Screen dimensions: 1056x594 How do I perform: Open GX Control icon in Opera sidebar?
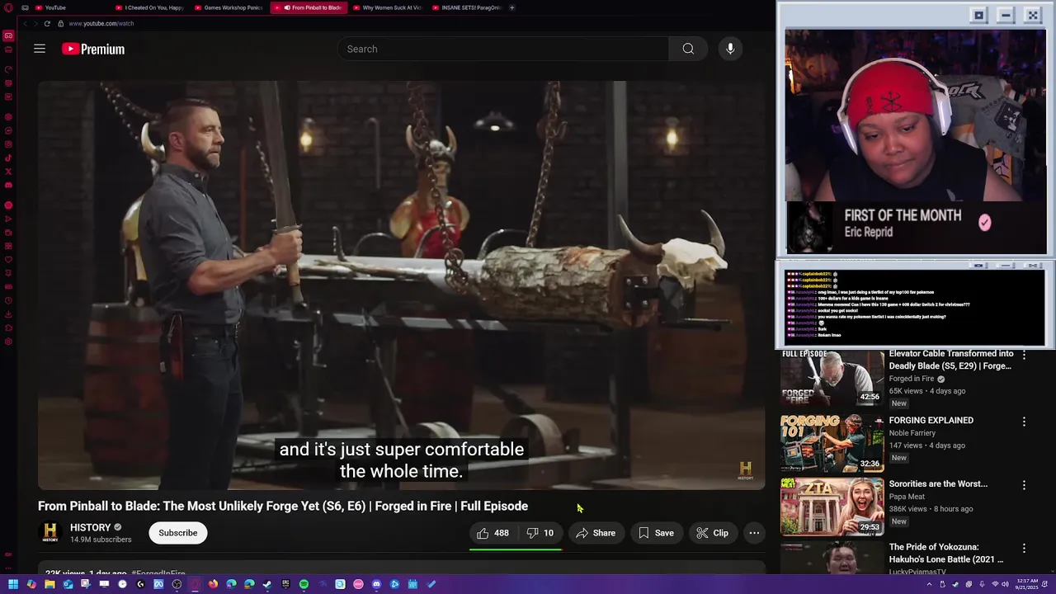tap(8, 35)
